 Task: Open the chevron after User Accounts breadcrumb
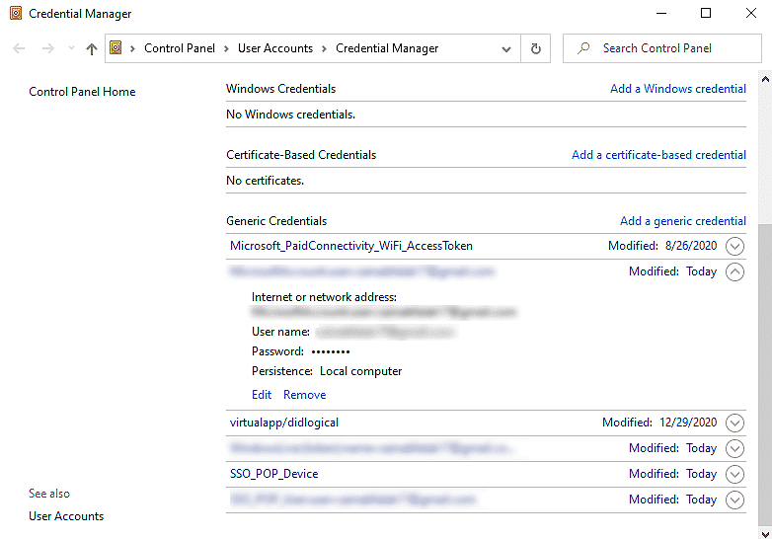click(324, 48)
